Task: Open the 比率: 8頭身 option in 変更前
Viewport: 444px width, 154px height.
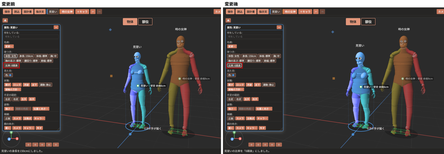Action: pyautogui.click(x=12, y=65)
